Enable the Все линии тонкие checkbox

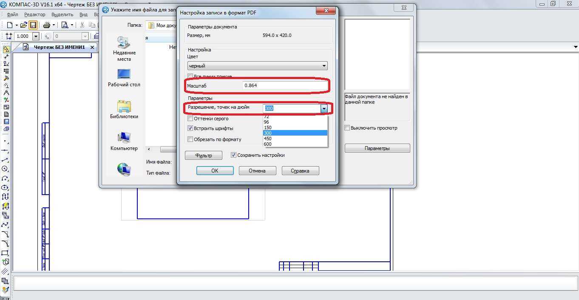(190, 76)
